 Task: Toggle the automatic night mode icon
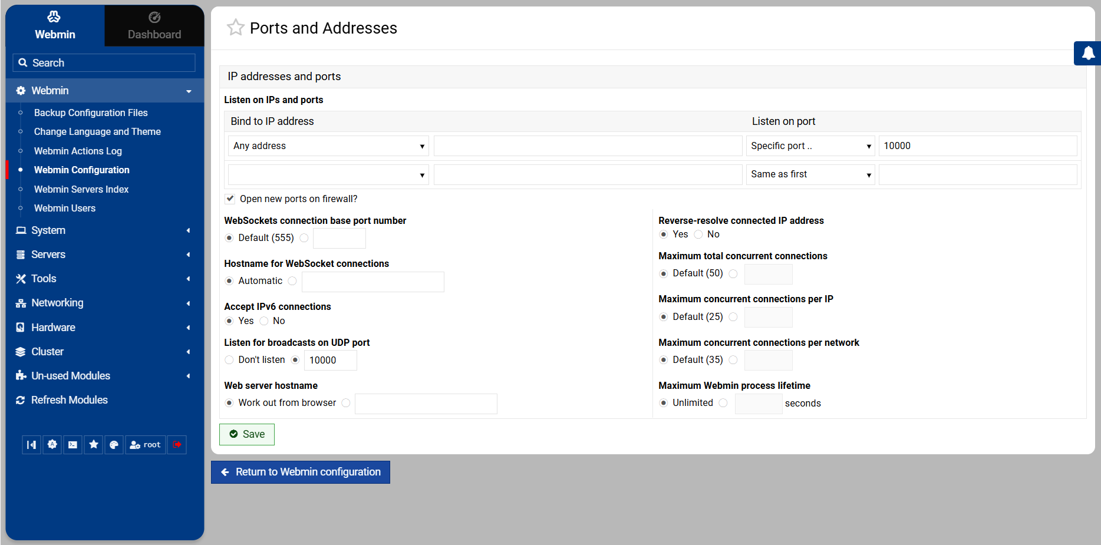coord(52,445)
